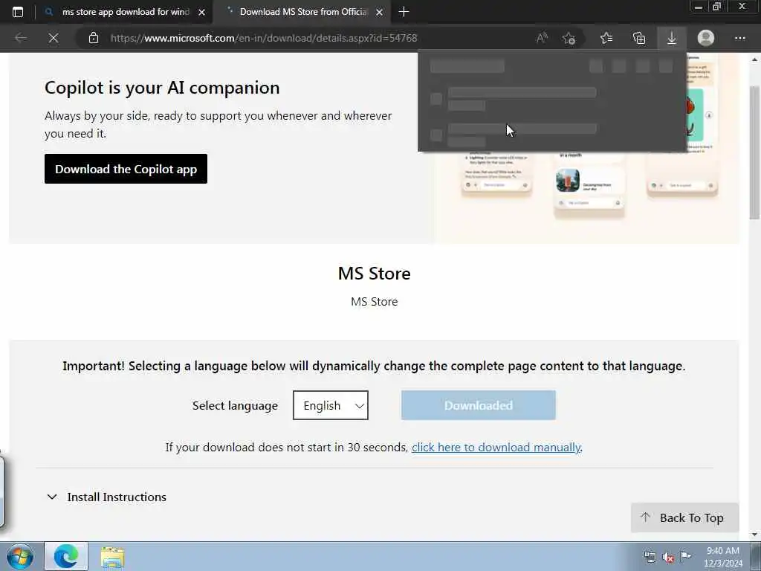Viewport: 761px width, 571px height.
Task: Open Settings and more ellipsis menu
Action: (739, 38)
